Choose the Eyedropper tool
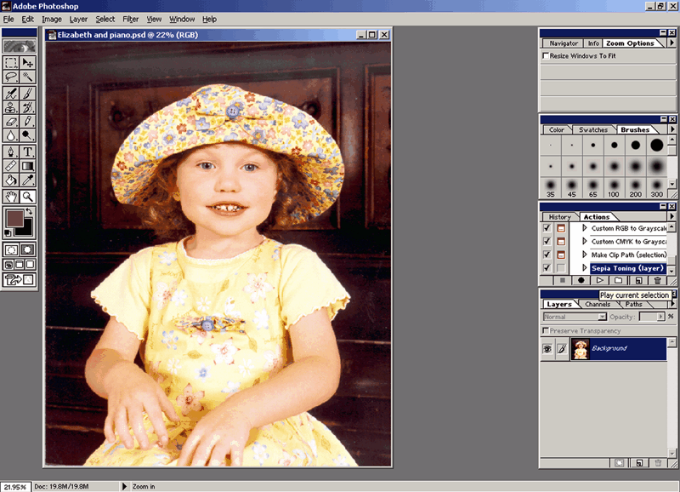This screenshot has height=492, width=680. click(28, 180)
